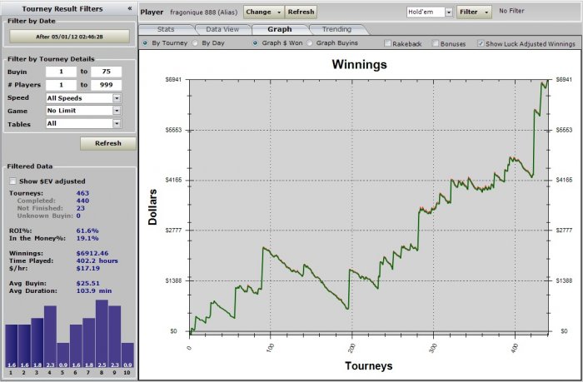Select the By Tourney radio button
Viewport: 583px width, 382px height.
tap(145, 43)
